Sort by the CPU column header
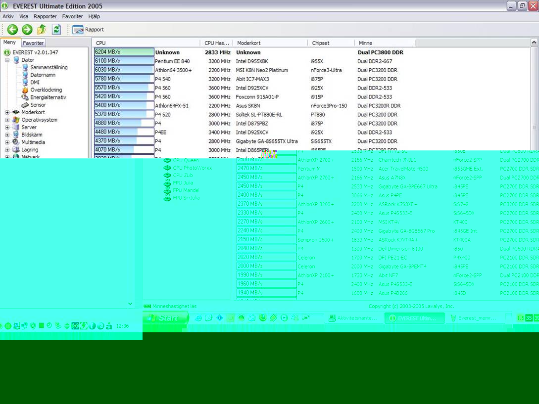The width and height of the screenshot is (539, 404). click(x=146, y=43)
